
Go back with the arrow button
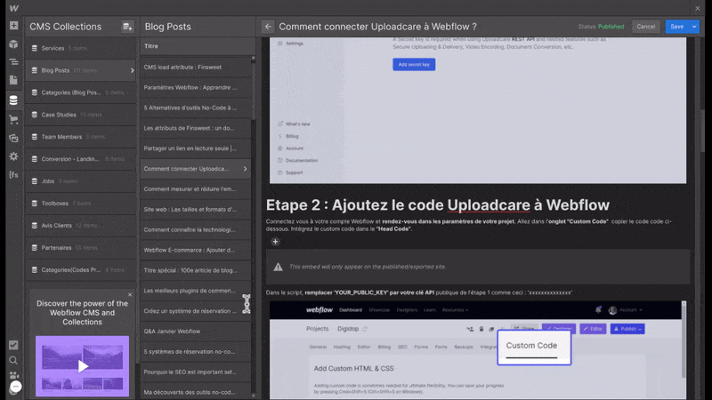coord(268,27)
